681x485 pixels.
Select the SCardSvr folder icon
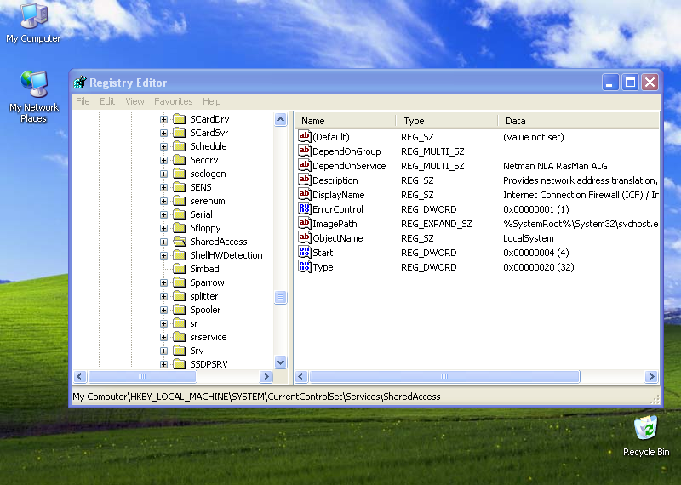click(x=179, y=133)
